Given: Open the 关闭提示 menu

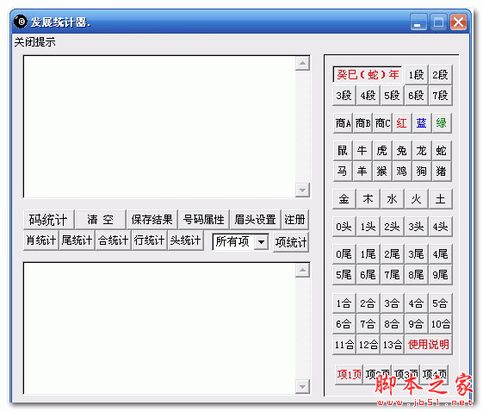Looking at the screenshot, I should (x=34, y=42).
